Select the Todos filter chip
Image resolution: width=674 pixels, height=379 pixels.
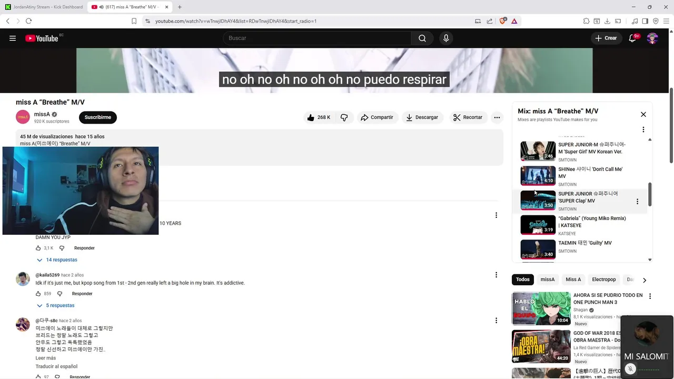[x=522, y=280]
